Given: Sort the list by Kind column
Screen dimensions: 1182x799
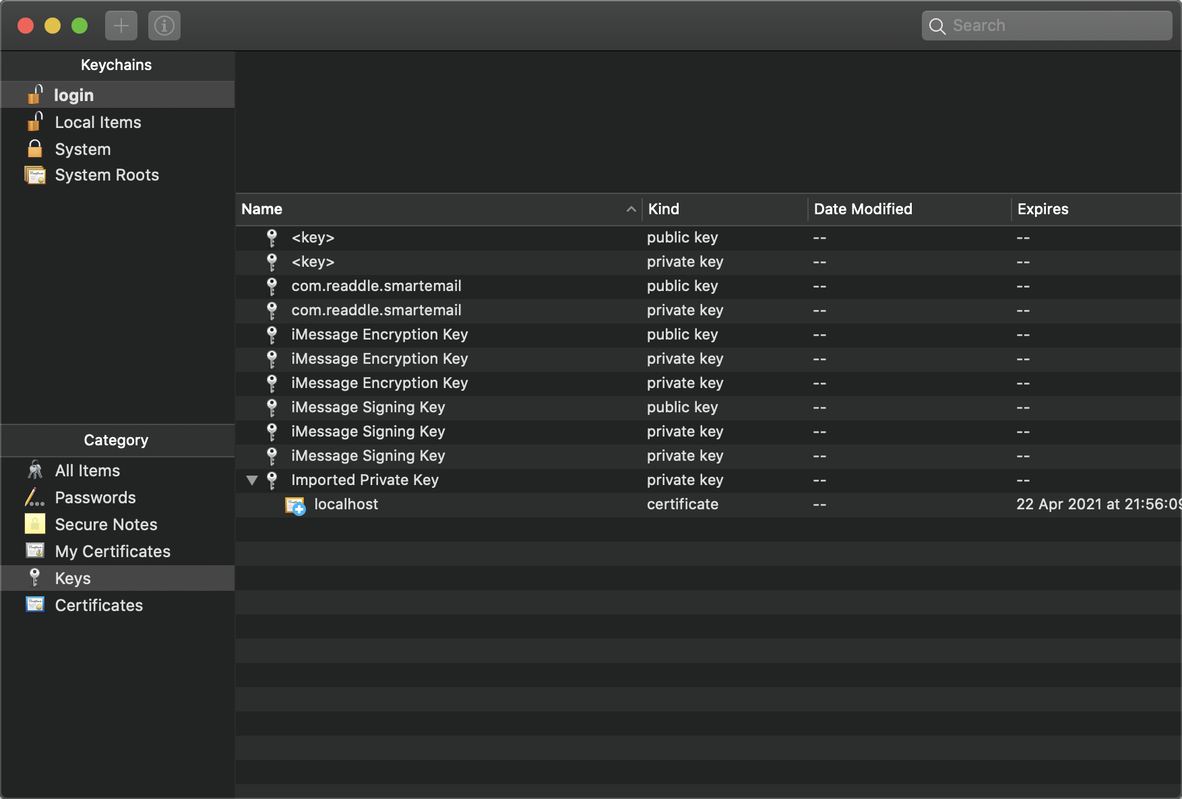Looking at the screenshot, I should [724, 209].
